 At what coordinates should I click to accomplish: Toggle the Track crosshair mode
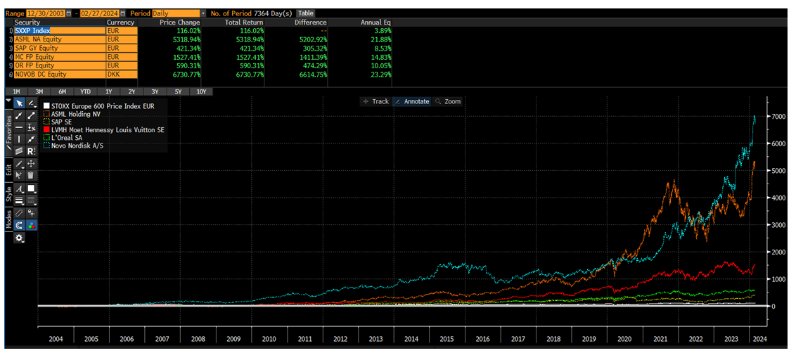click(x=375, y=101)
